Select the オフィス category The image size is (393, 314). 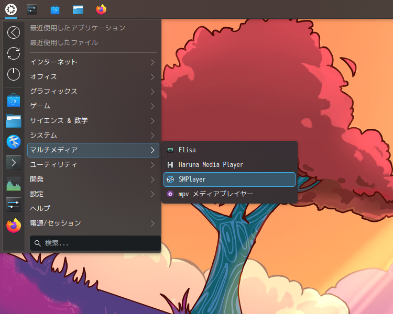point(93,77)
